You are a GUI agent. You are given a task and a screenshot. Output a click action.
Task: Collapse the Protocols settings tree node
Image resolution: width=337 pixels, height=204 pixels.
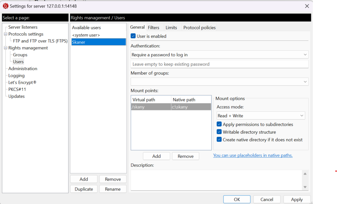click(x=5, y=34)
